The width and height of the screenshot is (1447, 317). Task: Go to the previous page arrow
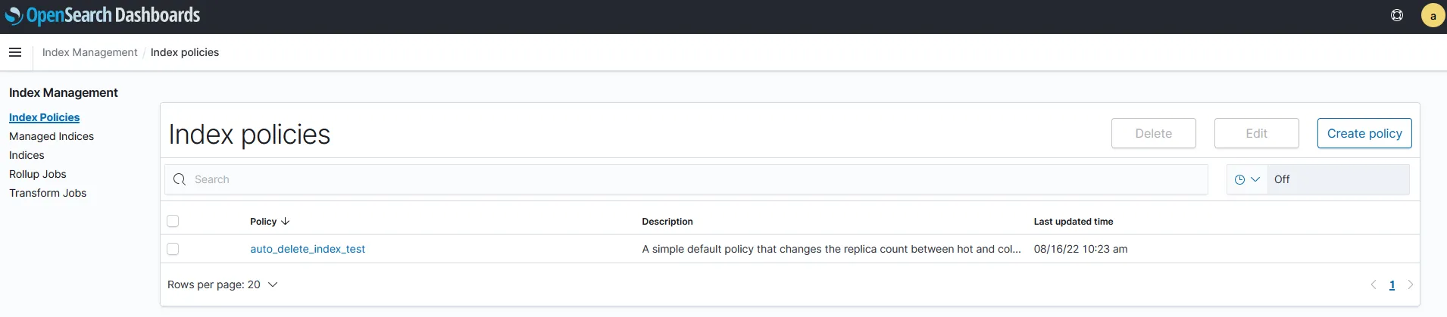point(1374,284)
